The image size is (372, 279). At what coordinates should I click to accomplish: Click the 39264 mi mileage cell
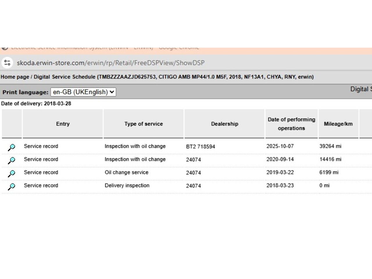(x=330, y=146)
